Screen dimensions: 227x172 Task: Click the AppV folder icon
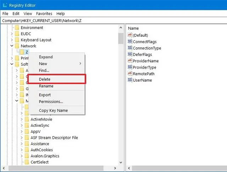point(27,132)
